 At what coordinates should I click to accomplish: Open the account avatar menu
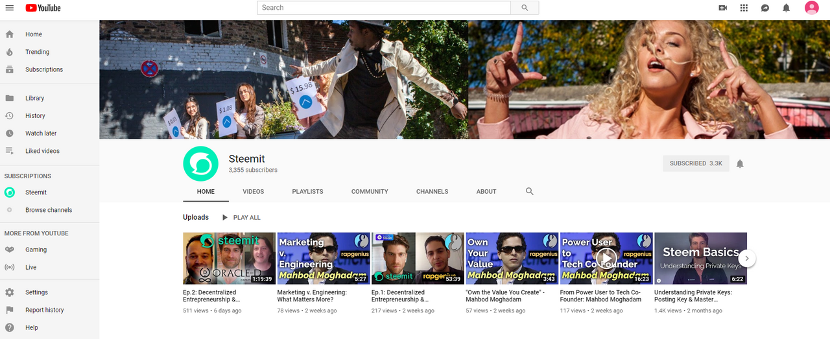click(x=812, y=8)
